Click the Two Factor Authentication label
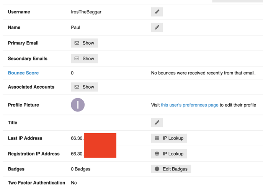 [x=36, y=183]
